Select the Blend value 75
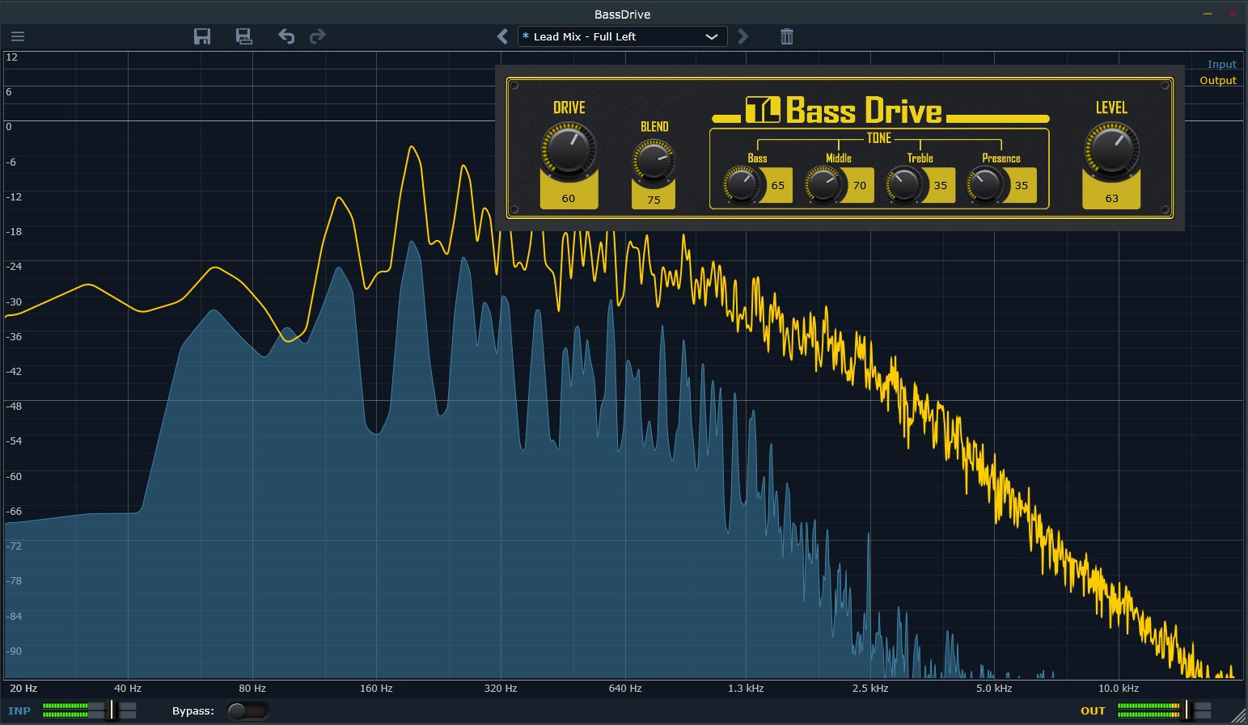Viewport: 1248px width, 725px height. click(x=654, y=200)
